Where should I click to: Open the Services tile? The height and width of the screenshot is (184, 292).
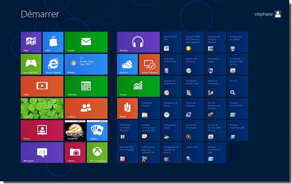[x=237, y=86]
